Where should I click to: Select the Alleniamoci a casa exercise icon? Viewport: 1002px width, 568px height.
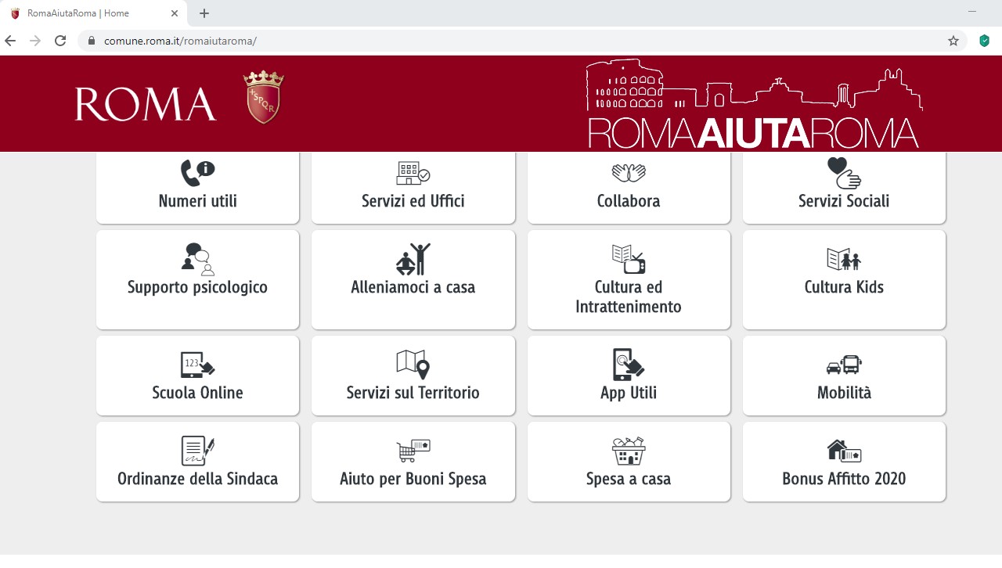click(413, 259)
